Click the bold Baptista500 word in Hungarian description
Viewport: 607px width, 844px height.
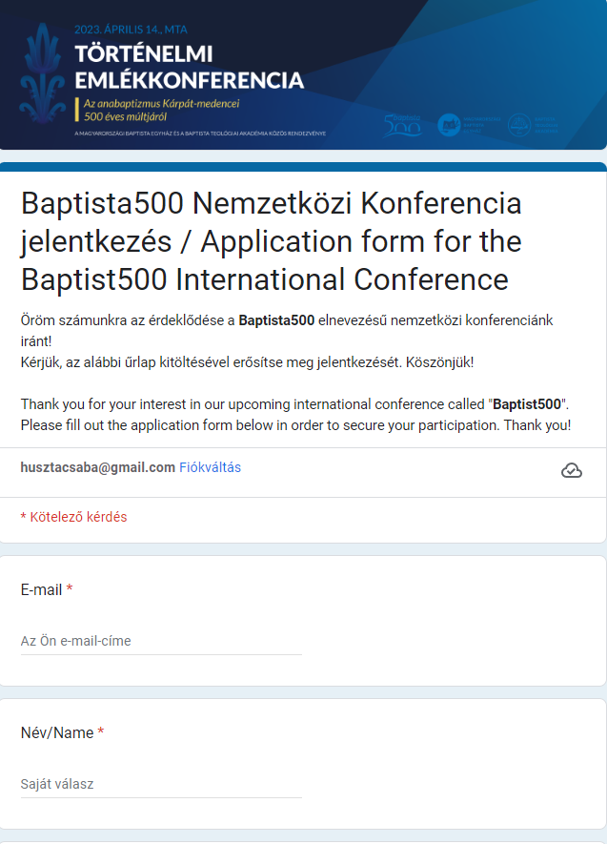(x=276, y=320)
